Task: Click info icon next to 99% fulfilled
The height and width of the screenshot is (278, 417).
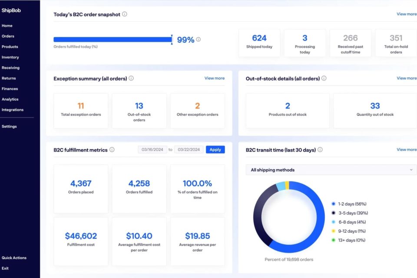Action: click(199, 40)
